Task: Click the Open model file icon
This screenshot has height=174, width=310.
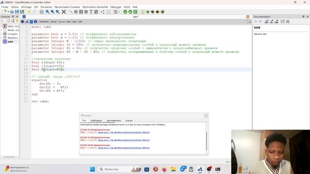Action: click(12, 12)
